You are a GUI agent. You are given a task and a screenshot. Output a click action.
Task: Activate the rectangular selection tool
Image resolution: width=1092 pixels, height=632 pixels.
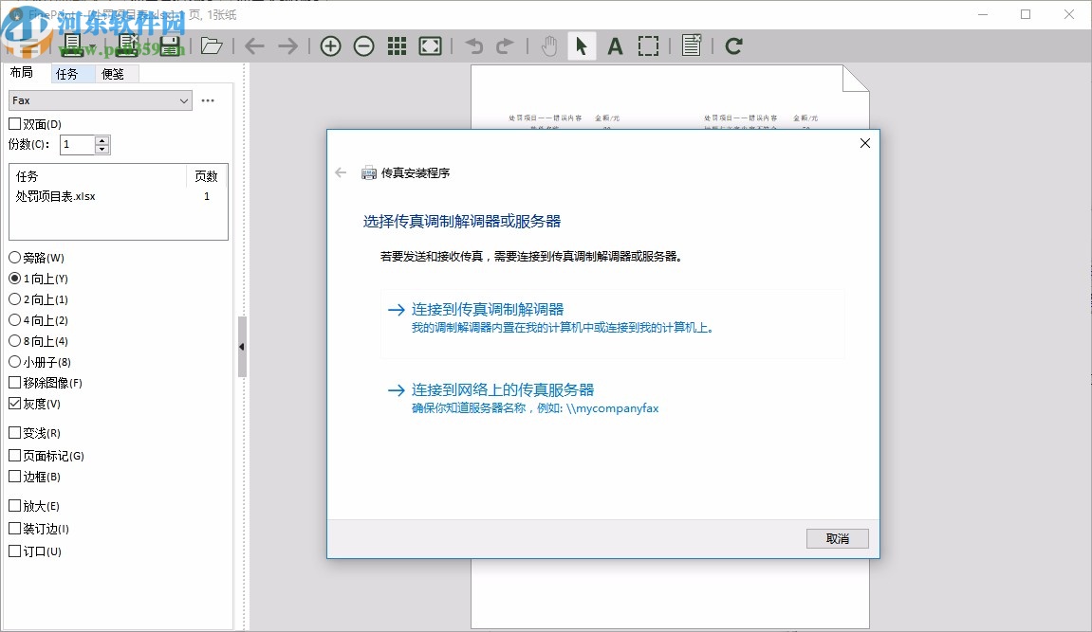[649, 45]
